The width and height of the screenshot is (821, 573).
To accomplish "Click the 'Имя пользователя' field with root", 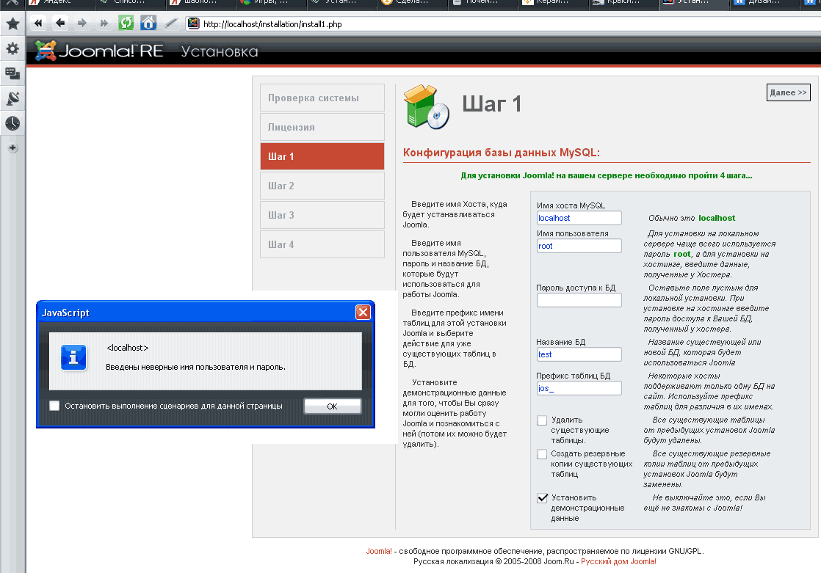I will (x=579, y=246).
